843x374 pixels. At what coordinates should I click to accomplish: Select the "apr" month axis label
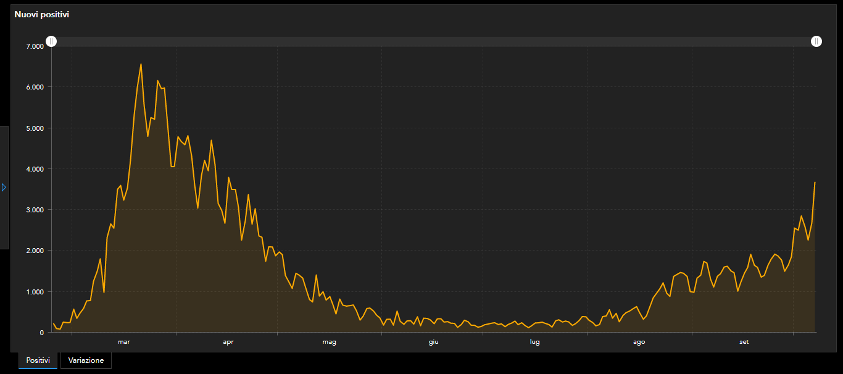(x=228, y=342)
